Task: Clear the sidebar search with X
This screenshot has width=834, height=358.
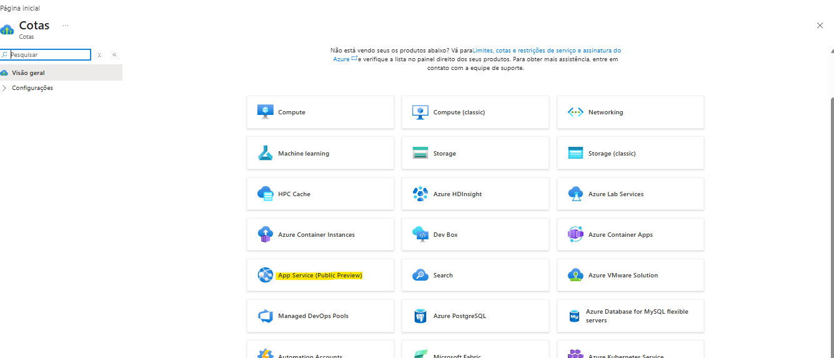Action: pyautogui.click(x=99, y=55)
